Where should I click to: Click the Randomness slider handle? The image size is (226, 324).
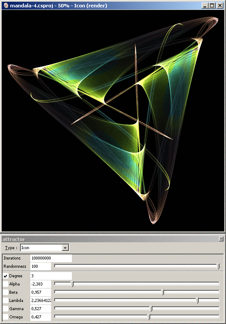(x=218, y=266)
